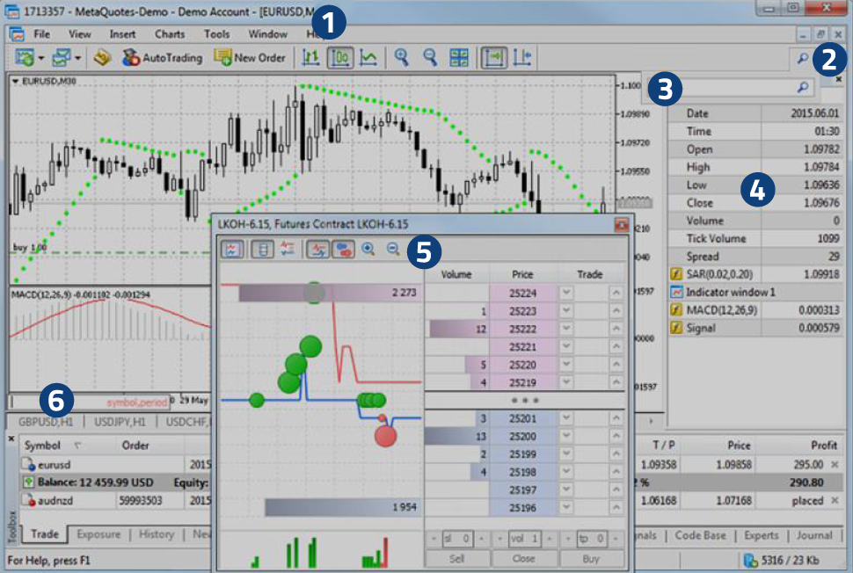Image resolution: width=853 pixels, height=573 pixels.
Task: Click up arrow for price 25223
Action: 616,311
